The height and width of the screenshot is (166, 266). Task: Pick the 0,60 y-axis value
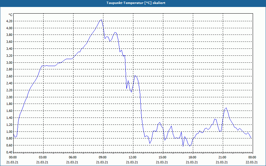click(9, 145)
